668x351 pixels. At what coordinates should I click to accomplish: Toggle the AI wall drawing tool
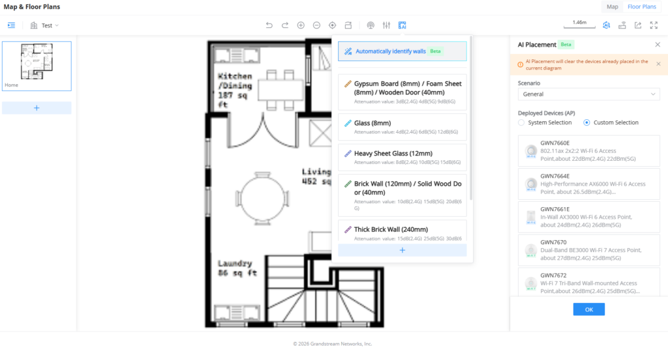pyautogui.click(x=402, y=25)
